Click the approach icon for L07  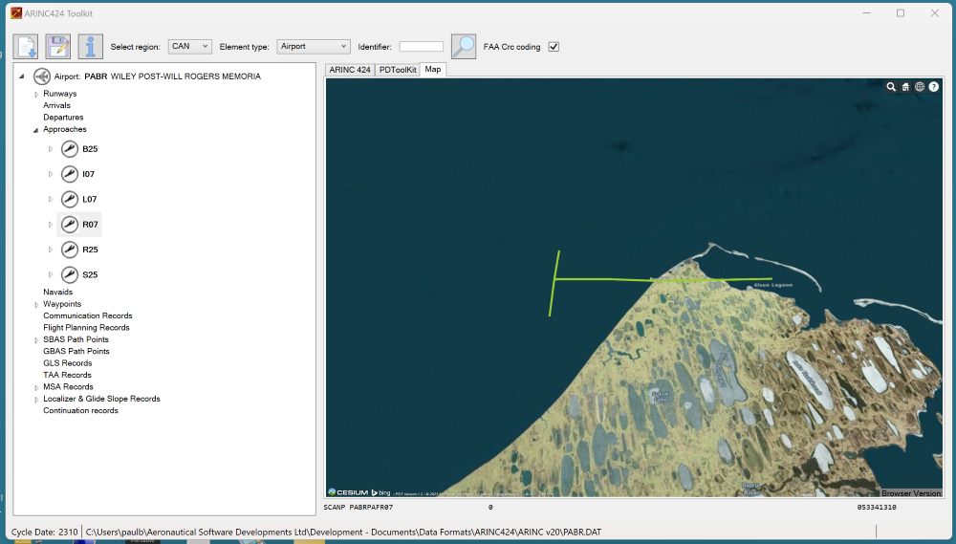point(70,199)
